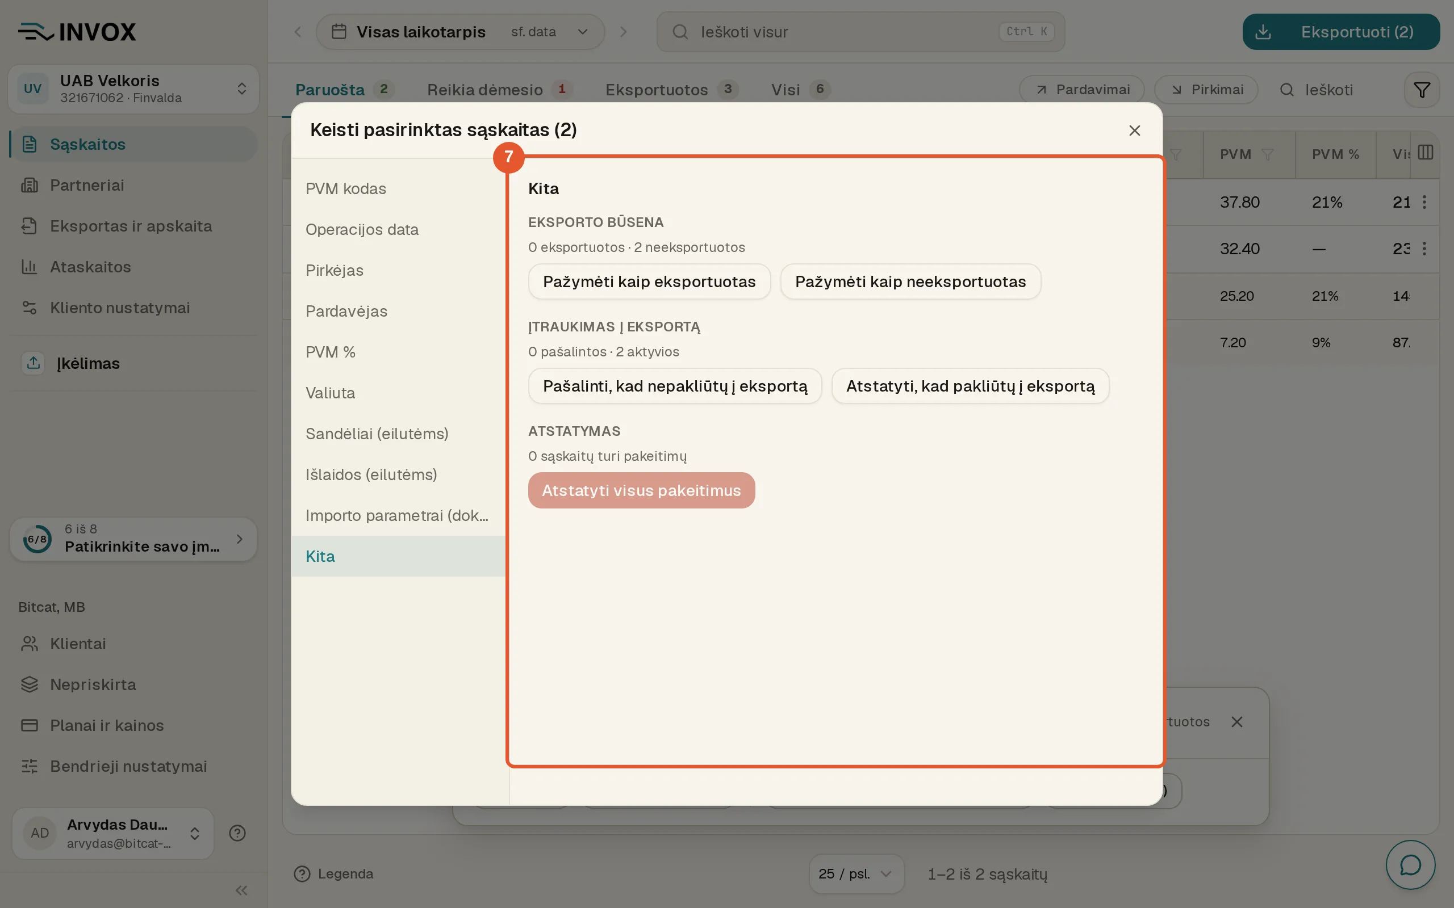Screen dimensions: 1454x908
Task: Open the chat bubble widget
Action: tap(1410, 865)
